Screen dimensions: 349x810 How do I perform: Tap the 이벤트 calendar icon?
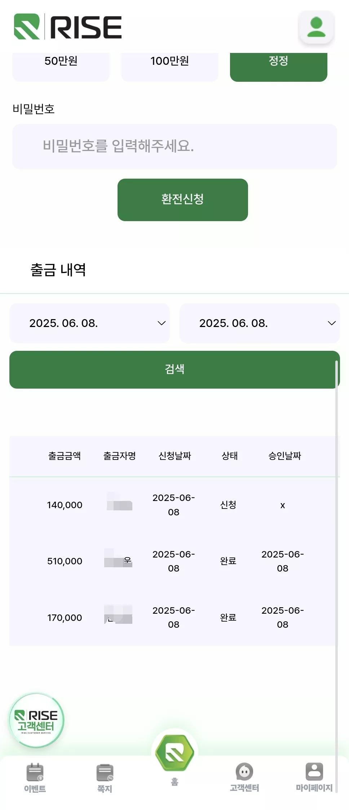click(35, 772)
